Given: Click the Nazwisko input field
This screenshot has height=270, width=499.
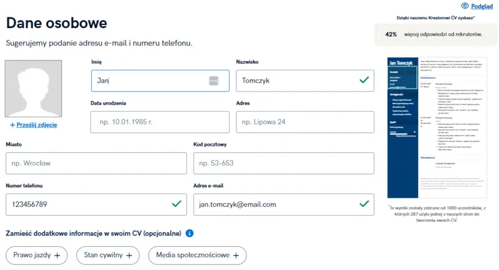Looking at the screenshot, I should click(293, 81).
